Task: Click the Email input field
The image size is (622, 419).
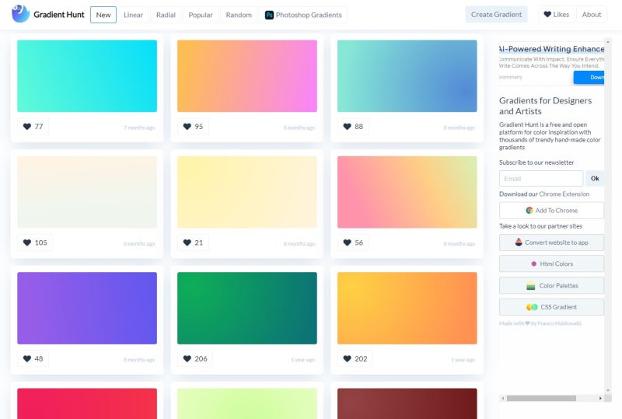Action: point(541,179)
